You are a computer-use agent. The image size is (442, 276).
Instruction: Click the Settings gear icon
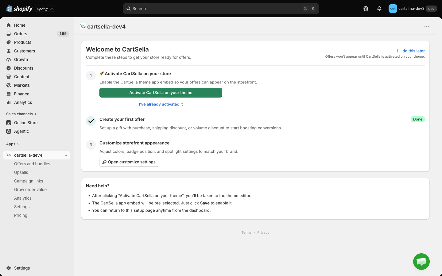9,268
